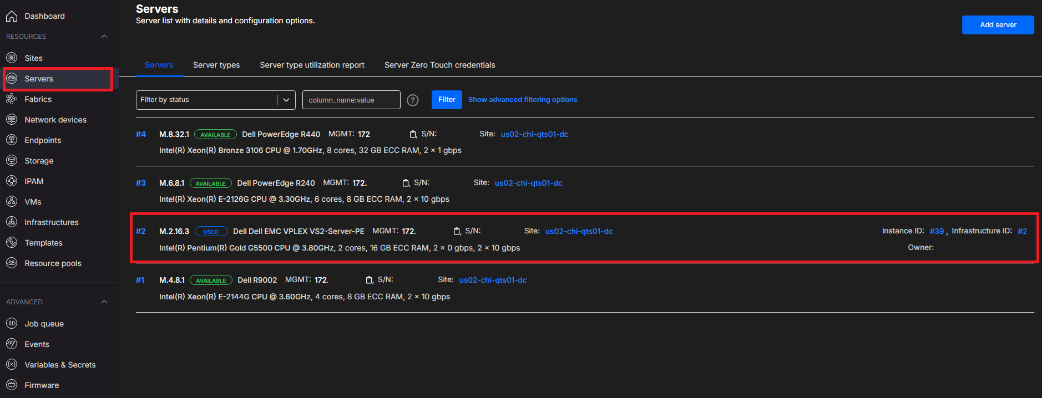1042x398 pixels.
Task: Switch to the Server types tab
Action: click(216, 65)
